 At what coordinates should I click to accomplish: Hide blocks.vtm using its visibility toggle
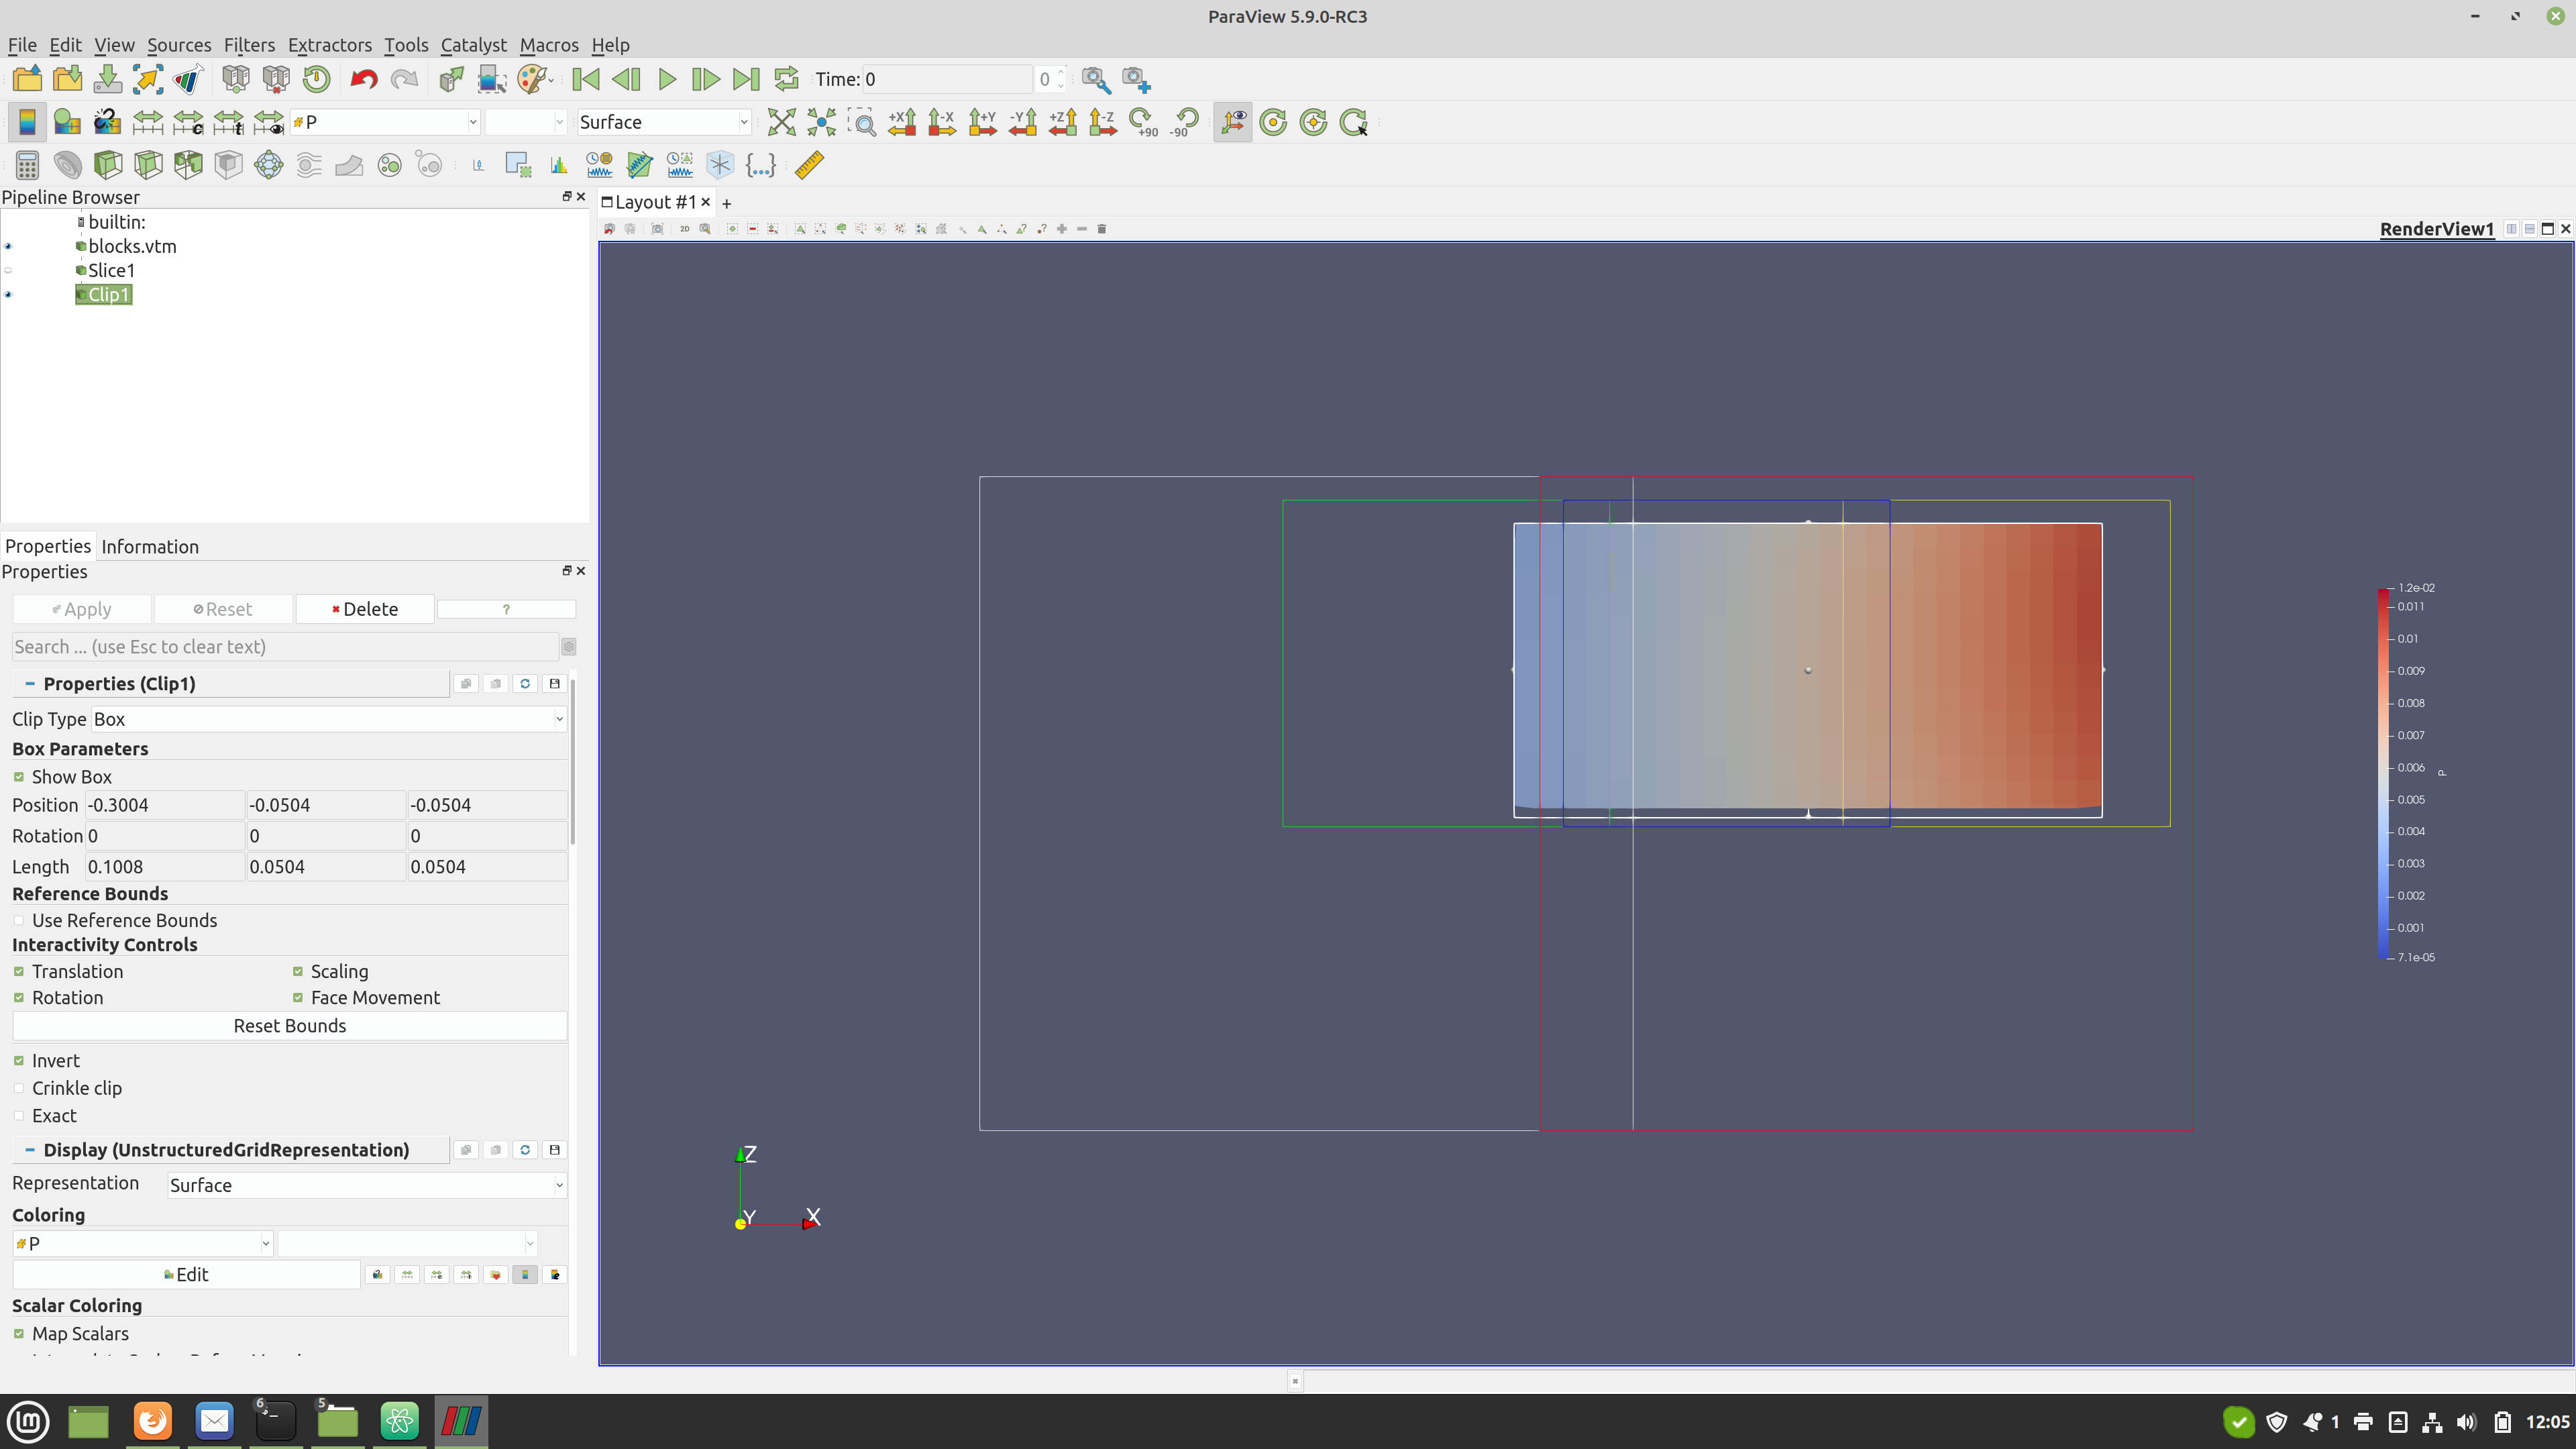click(7, 246)
